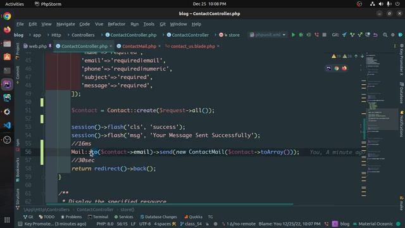Show Git history clock icon
This screenshot has width=405, height=228.
(x=368, y=35)
